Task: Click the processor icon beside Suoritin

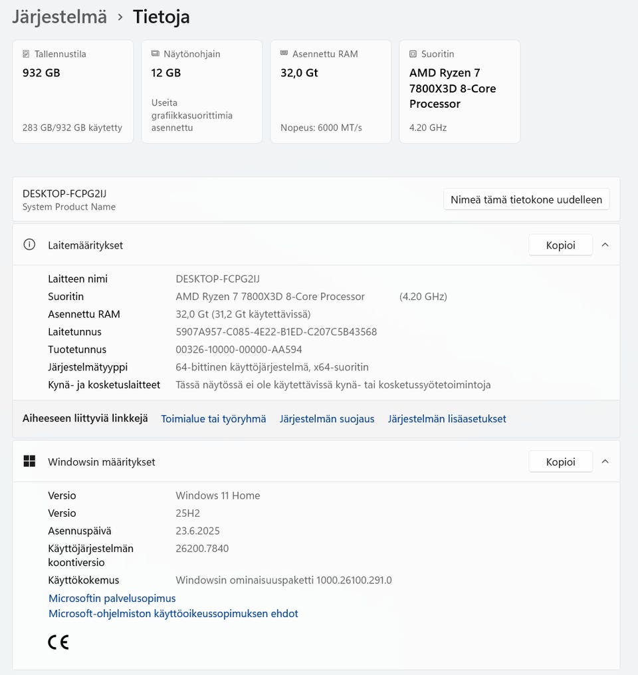Action: 413,54
